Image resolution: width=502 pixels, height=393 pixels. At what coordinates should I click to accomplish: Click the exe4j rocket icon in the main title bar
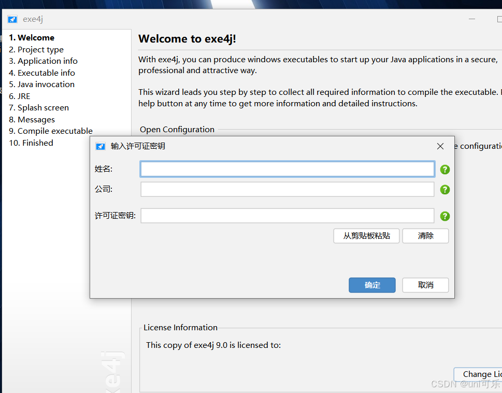click(12, 19)
